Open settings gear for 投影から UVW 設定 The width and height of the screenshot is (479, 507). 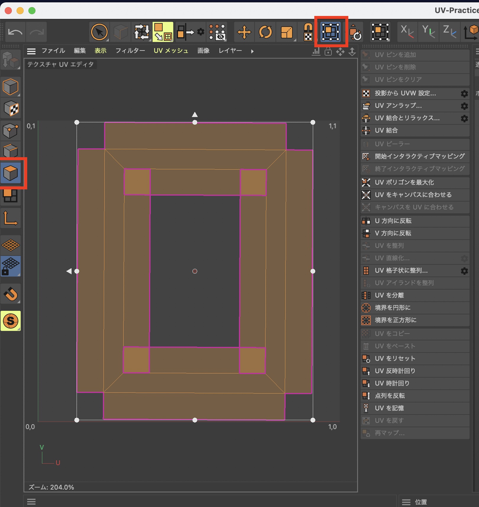click(464, 94)
